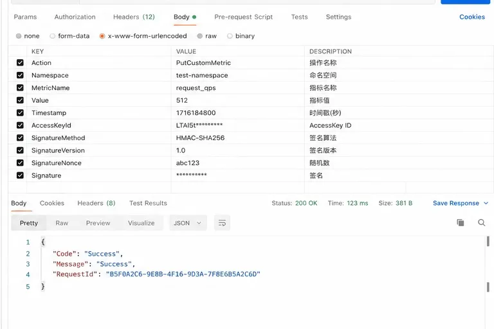
Task: Click the 123 ms response time
Action: (x=357, y=204)
